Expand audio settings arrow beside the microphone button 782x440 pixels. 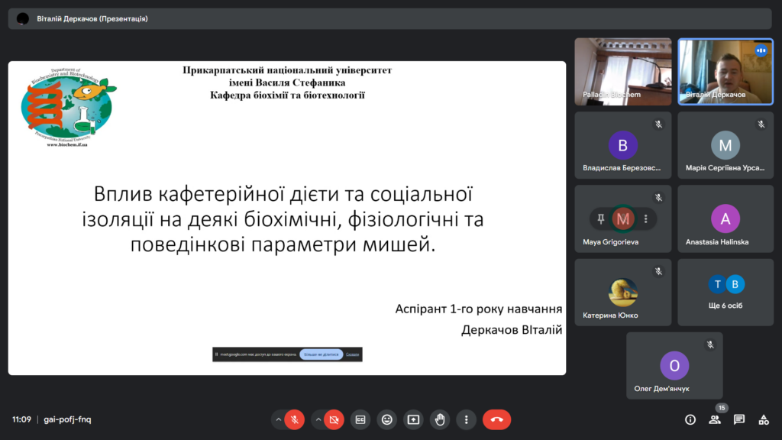click(x=277, y=419)
